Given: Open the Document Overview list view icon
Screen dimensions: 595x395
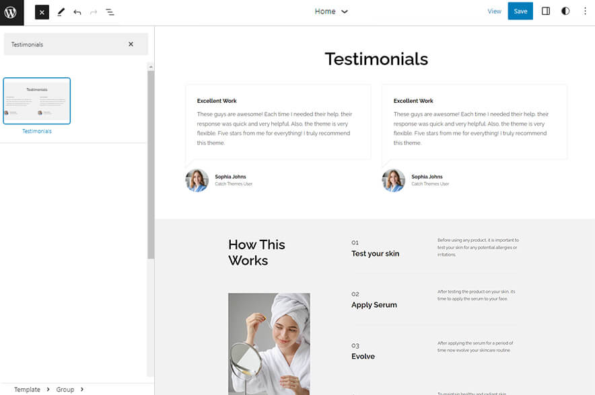Looking at the screenshot, I should 110,11.
